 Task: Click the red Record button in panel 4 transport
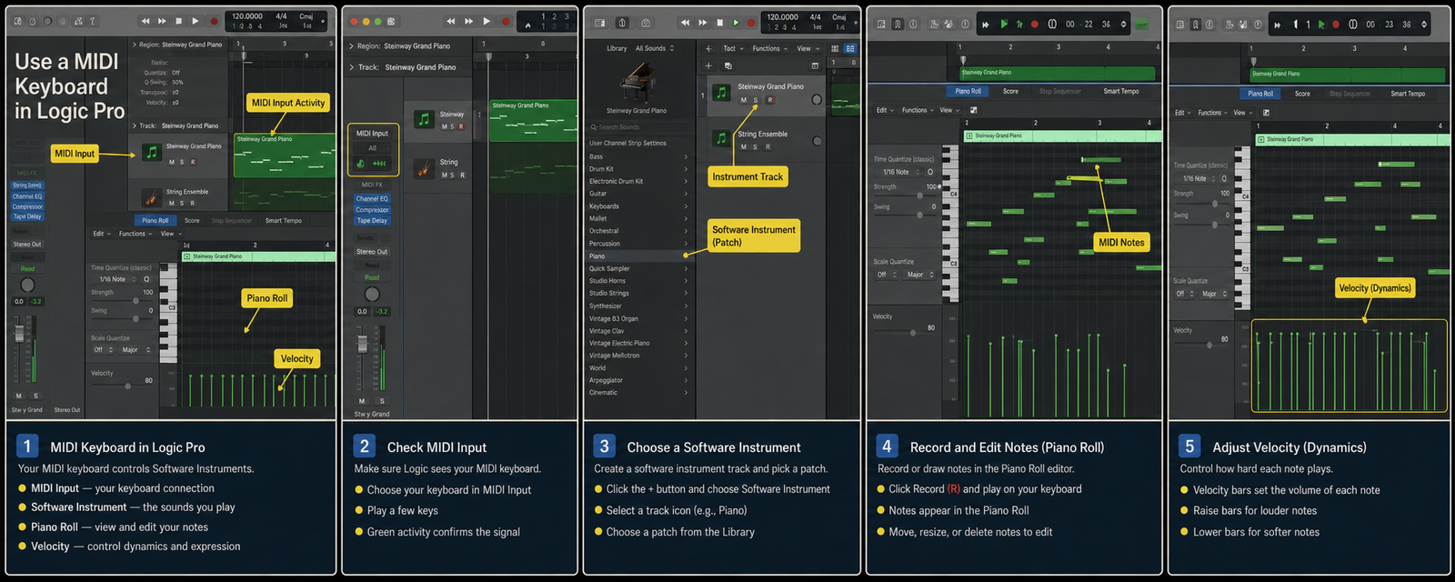click(x=1034, y=25)
